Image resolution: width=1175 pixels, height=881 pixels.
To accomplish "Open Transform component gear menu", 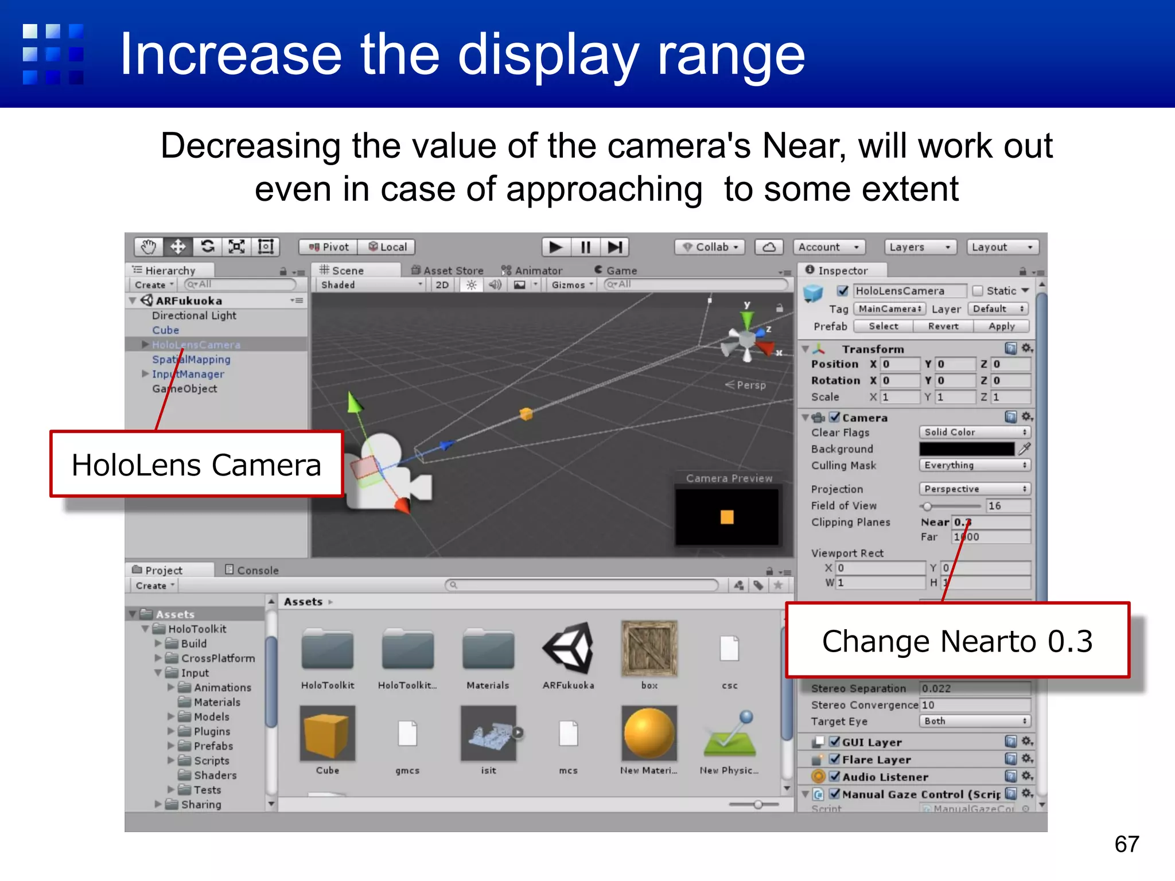I will tap(1027, 349).
